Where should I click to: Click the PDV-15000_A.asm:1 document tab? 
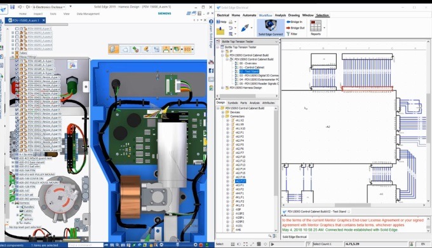click(25, 20)
